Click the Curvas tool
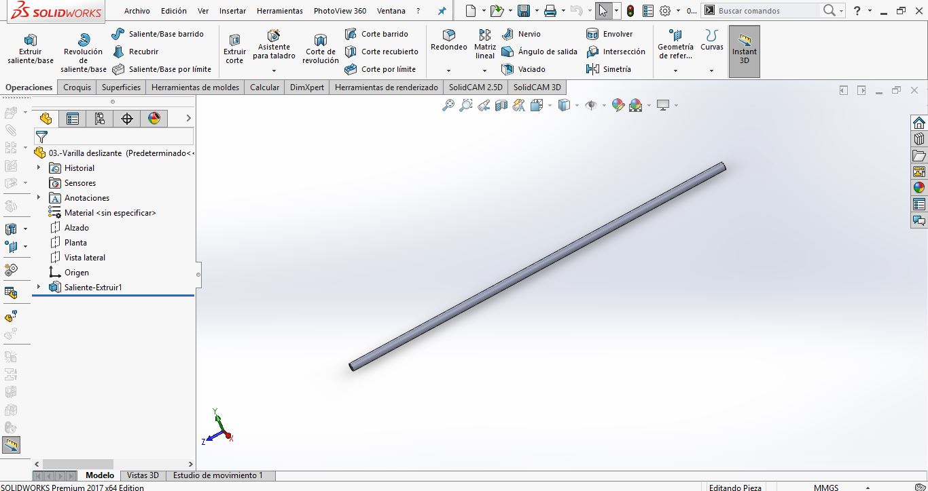Image resolution: width=928 pixels, height=491 pixels. coord(712,40)
